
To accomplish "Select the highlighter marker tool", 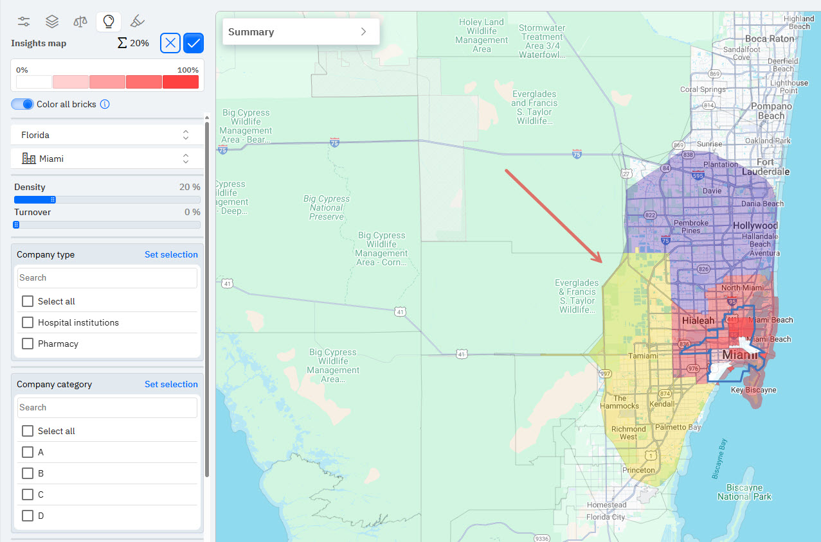I will click(137, 22).
